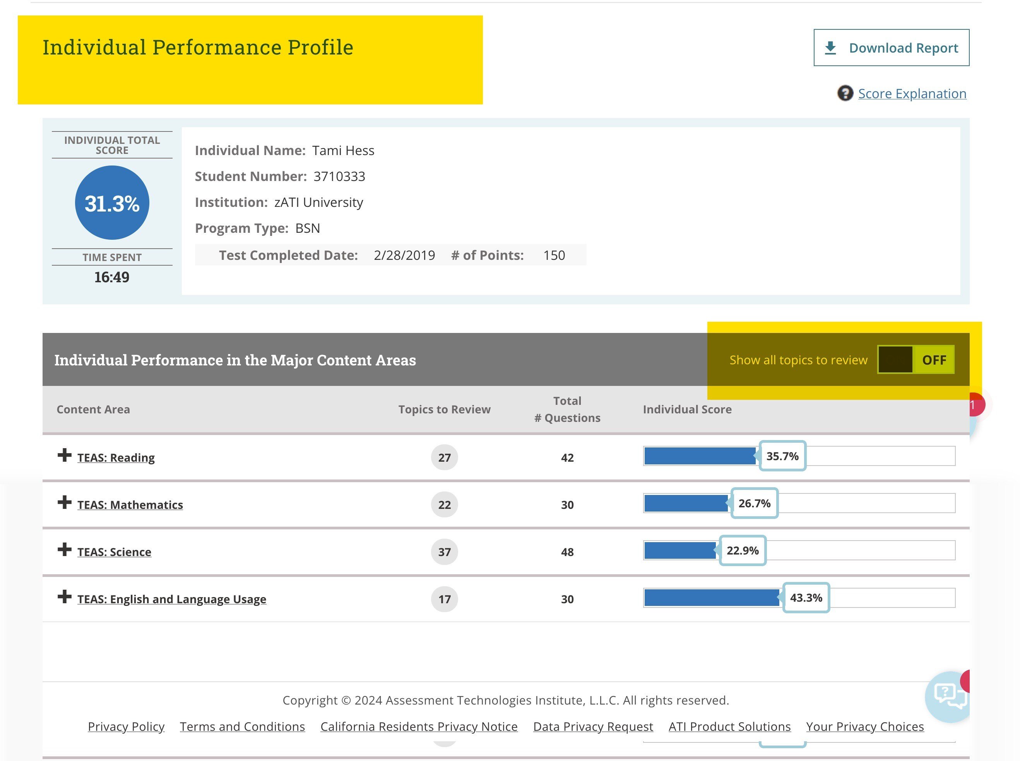Click the 16:49 time spent value
Viewport: 1020px width, 761px height.
[112, 277]
